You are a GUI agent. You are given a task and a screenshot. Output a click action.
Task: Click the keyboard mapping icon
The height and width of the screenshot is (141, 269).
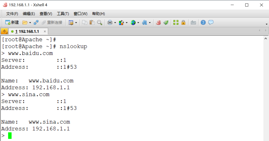[x=193, y=22]
